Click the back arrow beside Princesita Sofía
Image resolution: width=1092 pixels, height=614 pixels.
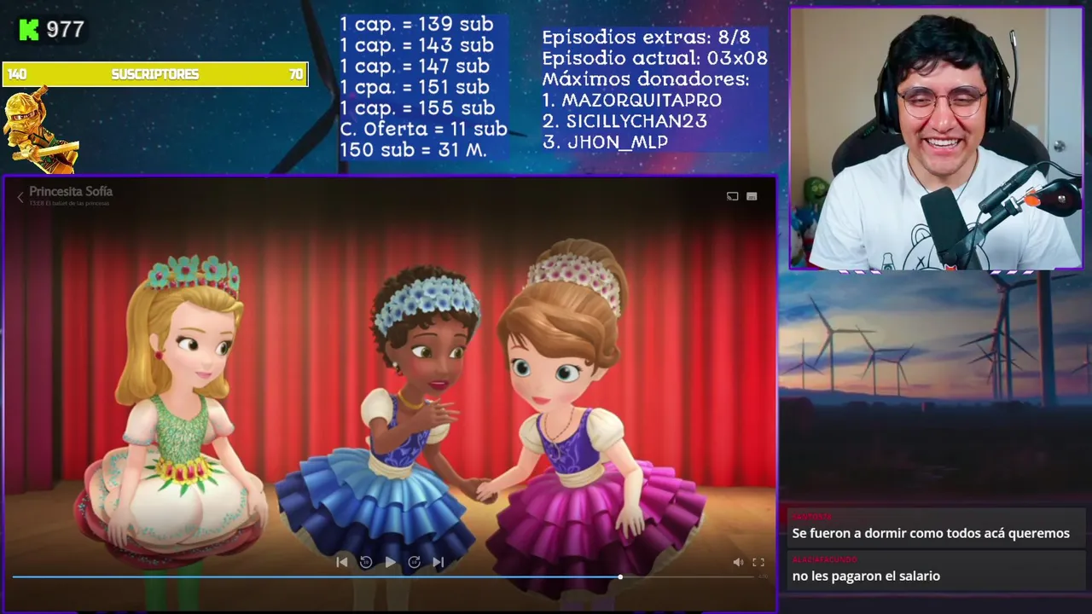point(20,197)
